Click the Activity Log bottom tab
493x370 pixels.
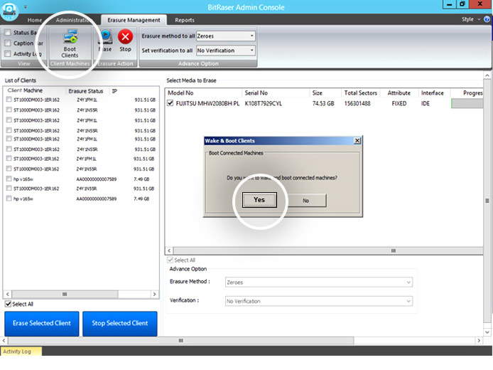21,351
